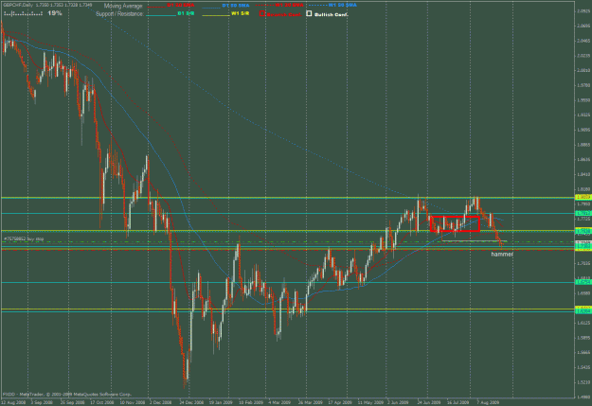Click the hammer text annotation
592x406 pixels.
502,255
